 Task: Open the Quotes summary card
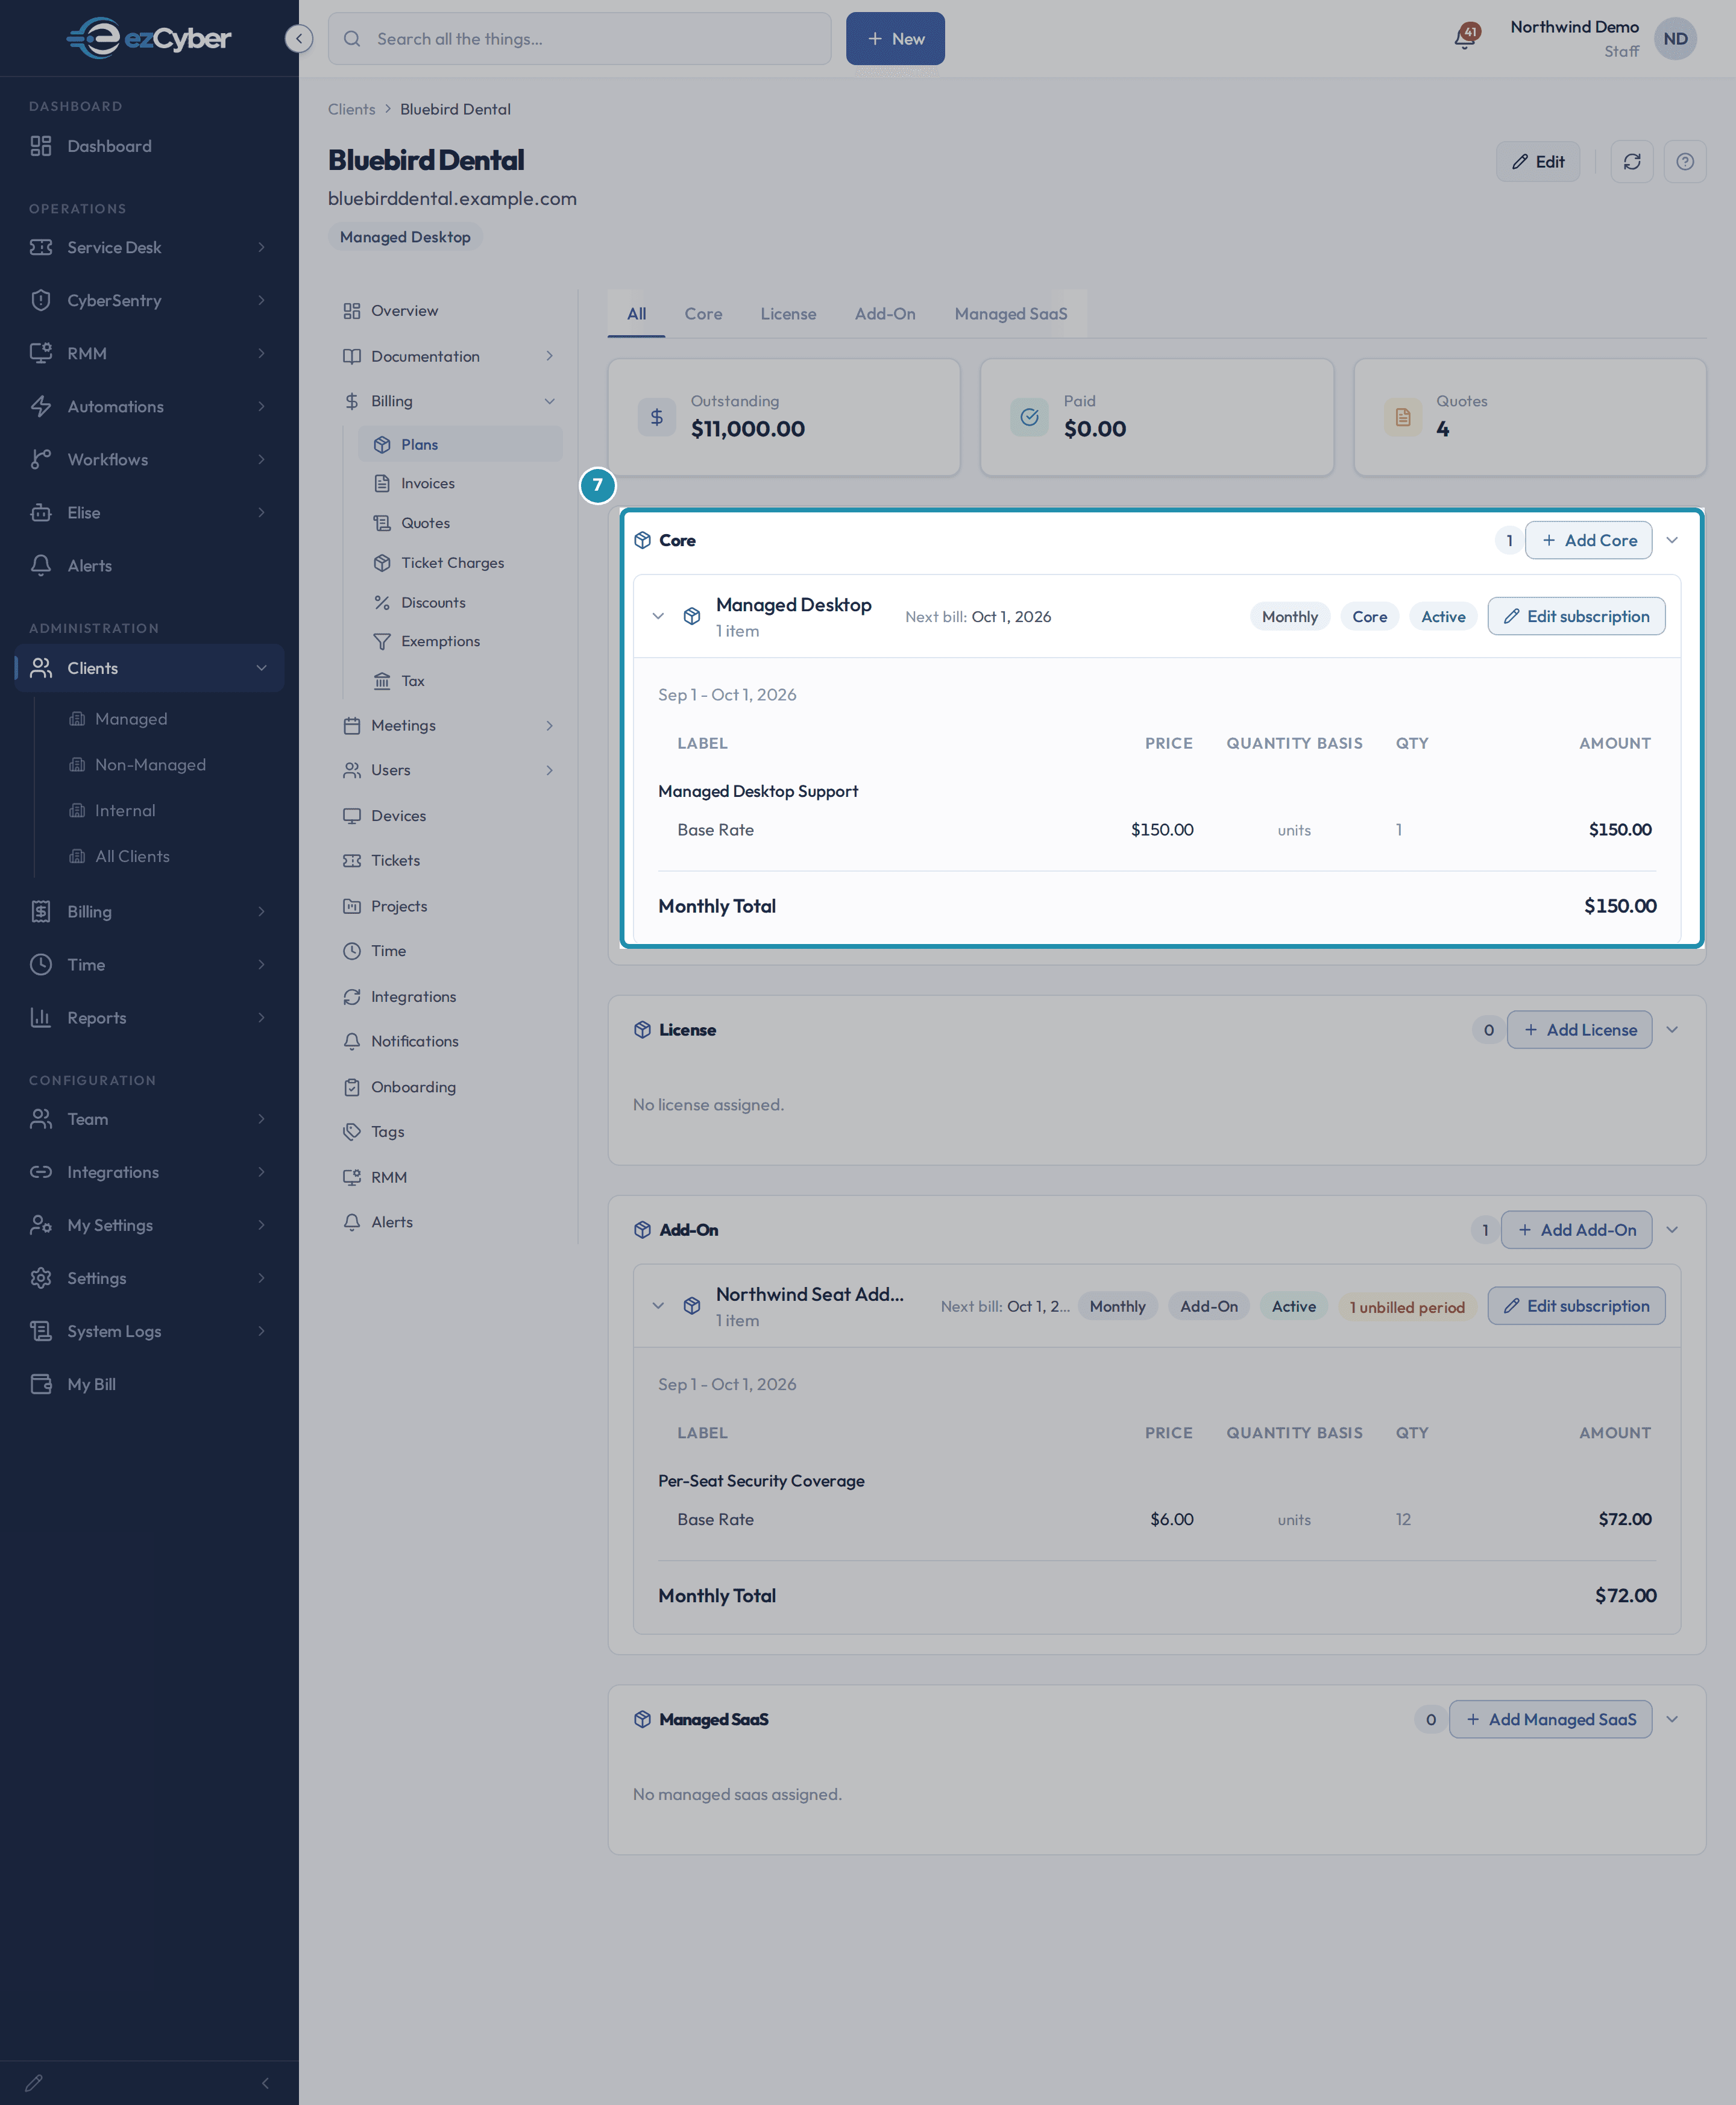click(1529, 417)
